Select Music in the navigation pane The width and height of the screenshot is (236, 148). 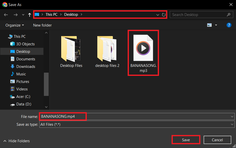click(x=21, y=74)
